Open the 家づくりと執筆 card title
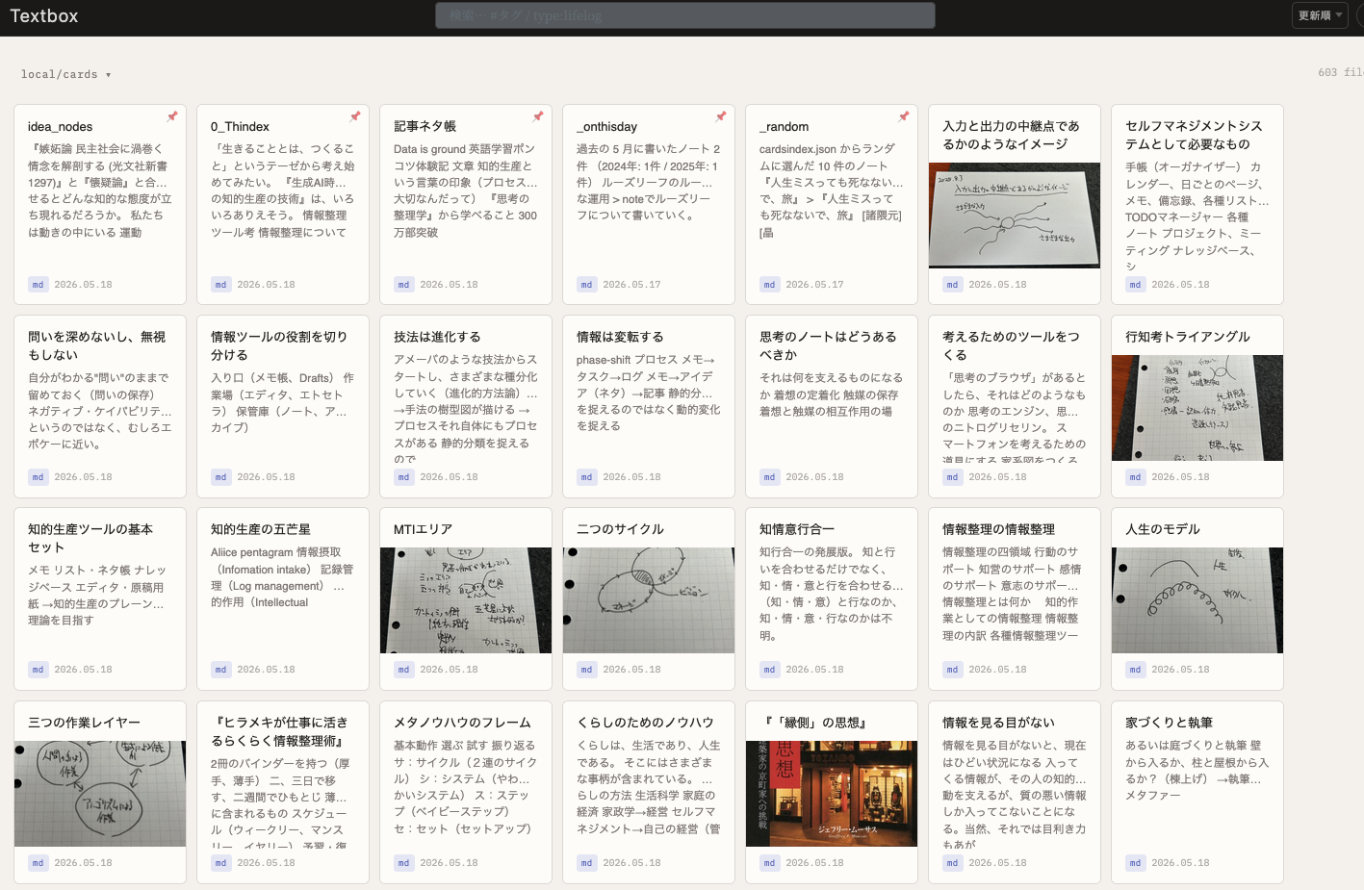The width and height of the screenshot is (1364, 890). [x=1169, y=723]
